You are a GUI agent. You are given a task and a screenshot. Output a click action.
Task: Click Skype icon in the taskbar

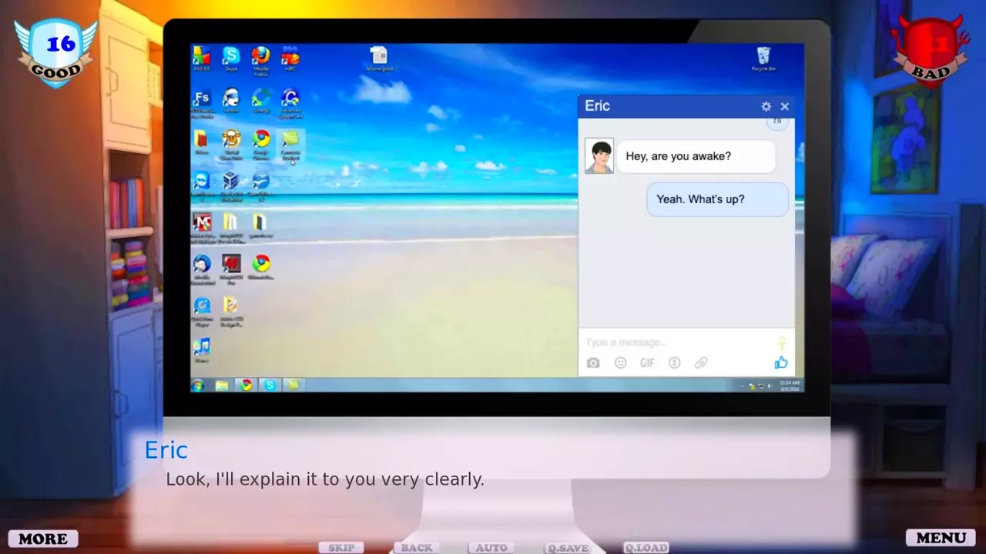[270, 385]
